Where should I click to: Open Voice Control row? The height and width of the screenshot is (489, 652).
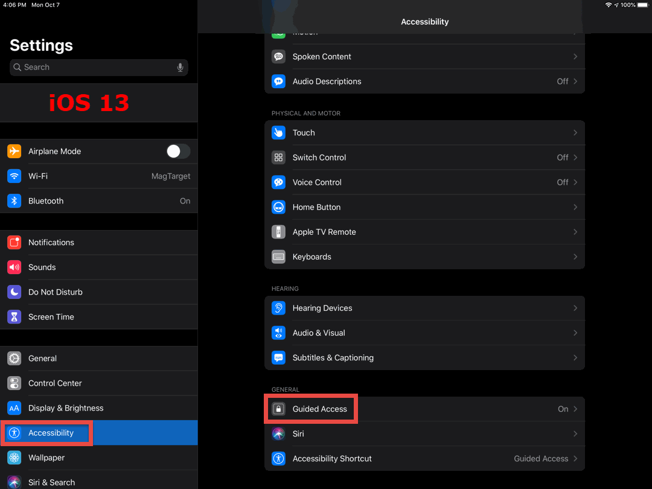[424, 182]
